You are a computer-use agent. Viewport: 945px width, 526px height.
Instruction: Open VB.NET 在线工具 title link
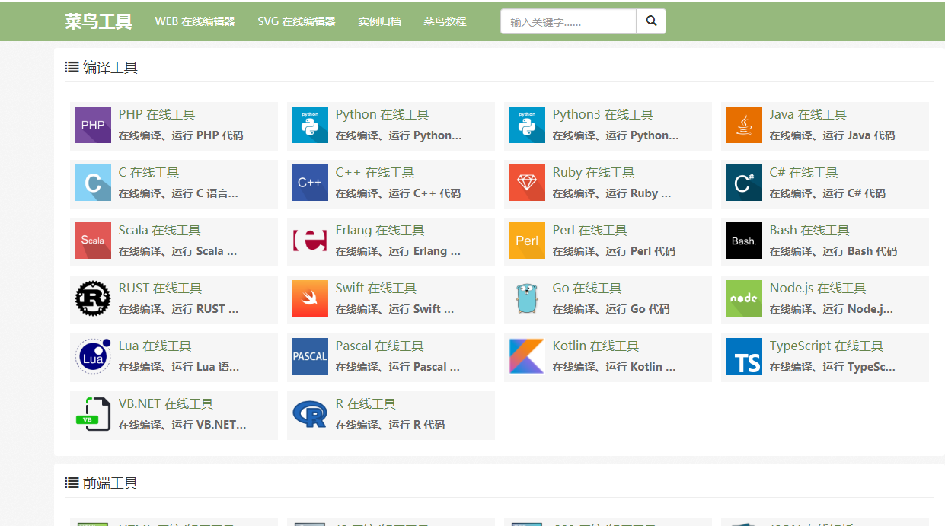pos(166,404)
